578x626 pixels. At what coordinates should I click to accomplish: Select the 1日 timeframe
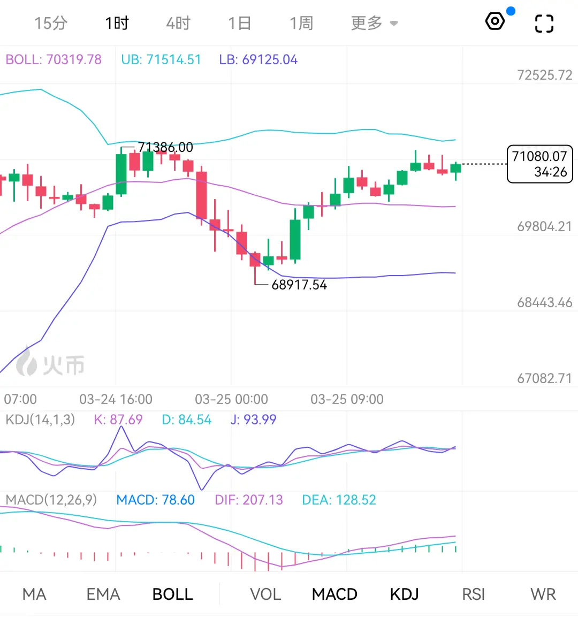(x=240, y=23)
